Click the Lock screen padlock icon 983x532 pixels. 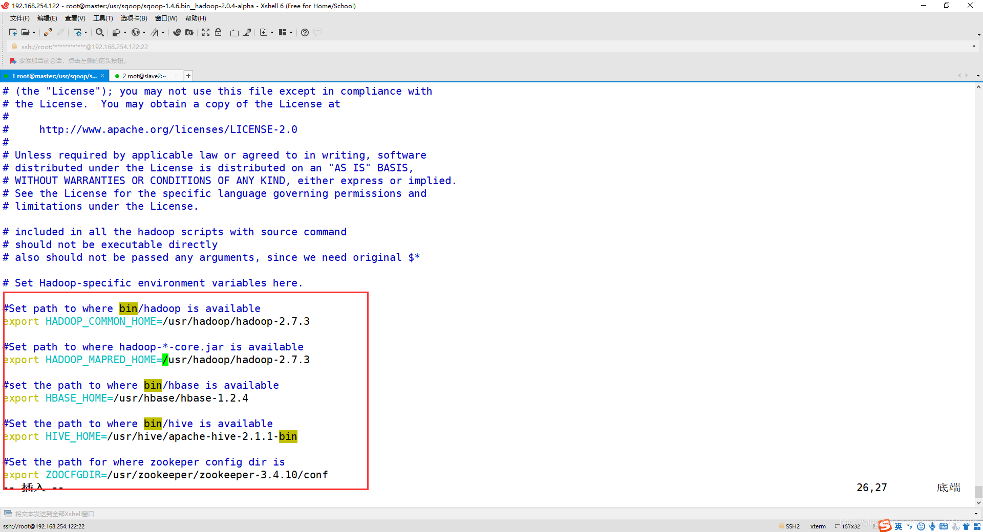(x=218, y=32)
